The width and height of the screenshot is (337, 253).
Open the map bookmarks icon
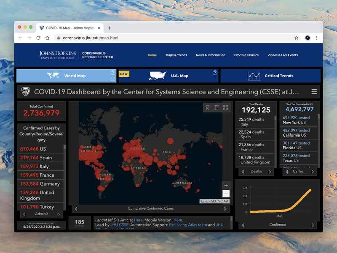pyautogui.click(x=208, y=108)
